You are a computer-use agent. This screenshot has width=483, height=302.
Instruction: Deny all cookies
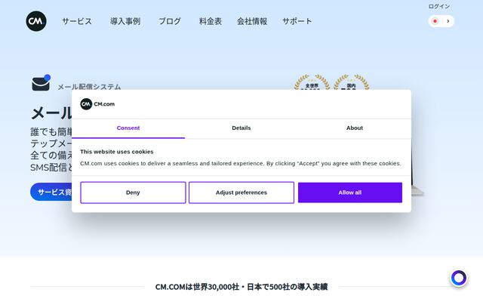[133, 193]
